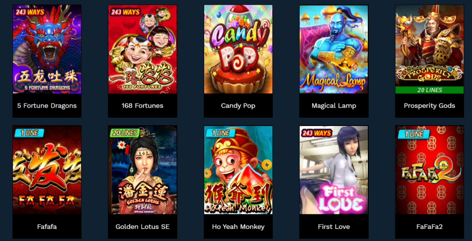Click the Candy Pop title label
472x241 pixels.
click(238, 106)
